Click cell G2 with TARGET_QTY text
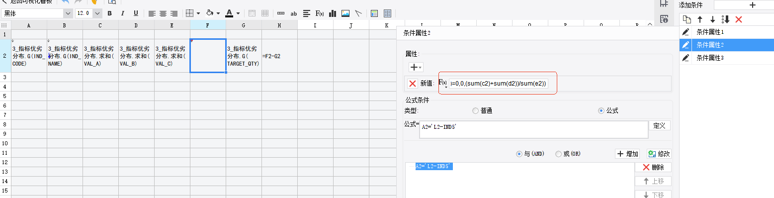The height and width of the screenshot is (198, 774). point(244,56)
